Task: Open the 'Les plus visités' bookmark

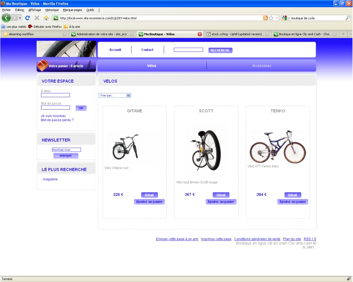Action: pos(14,27)
